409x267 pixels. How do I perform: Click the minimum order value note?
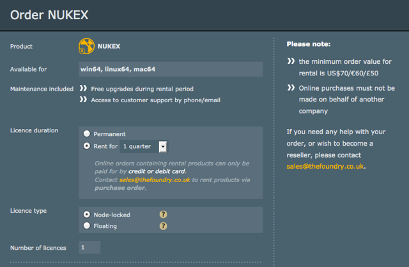tap(345, 67)
